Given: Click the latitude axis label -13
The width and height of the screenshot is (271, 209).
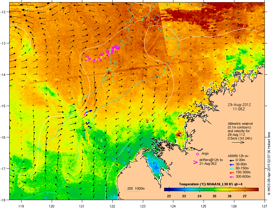Looking at the screenshot, I should click(x=3, y=43).
